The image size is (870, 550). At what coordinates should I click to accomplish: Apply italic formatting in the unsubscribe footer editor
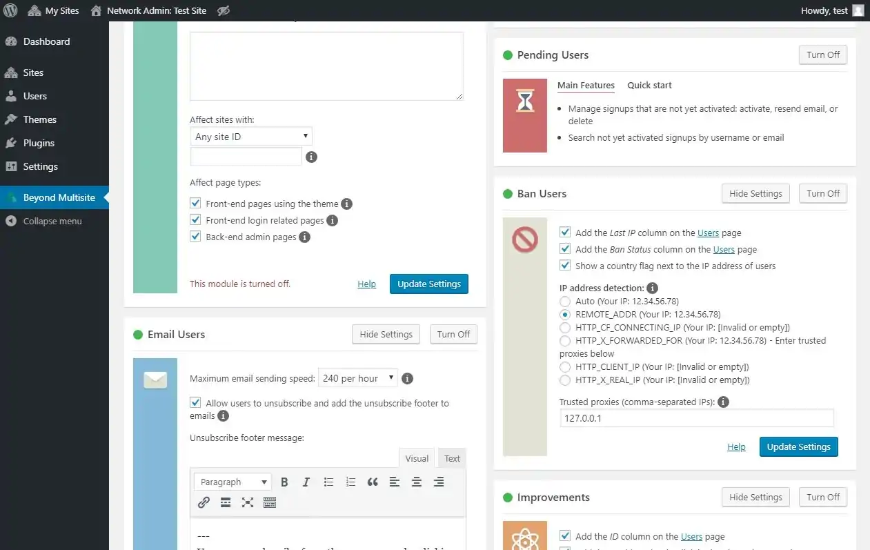306,482
